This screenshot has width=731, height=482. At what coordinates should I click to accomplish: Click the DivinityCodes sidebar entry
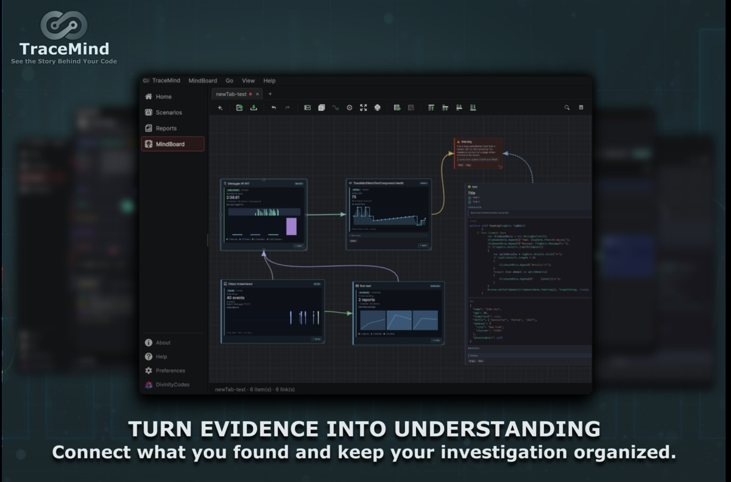pos(172,385)
